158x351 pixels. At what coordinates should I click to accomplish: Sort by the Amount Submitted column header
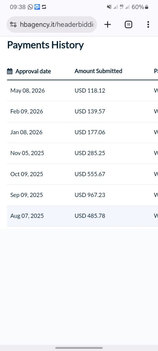tap(98, 71)
